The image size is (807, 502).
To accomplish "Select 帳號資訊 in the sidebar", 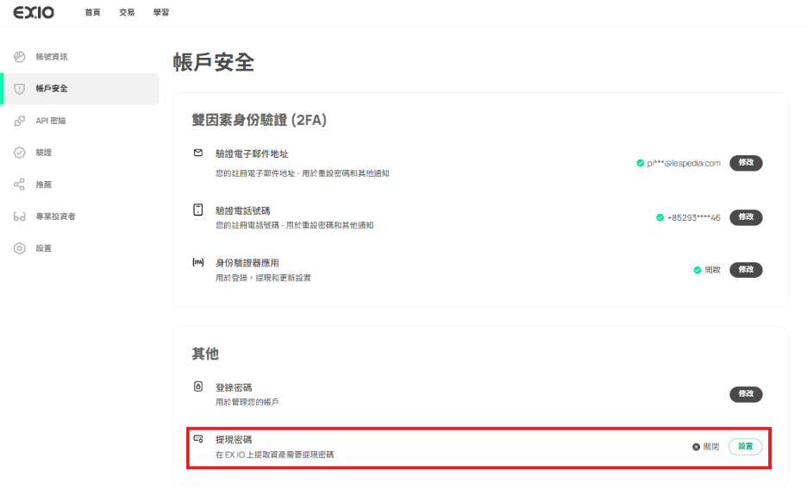I will point(51,57).
